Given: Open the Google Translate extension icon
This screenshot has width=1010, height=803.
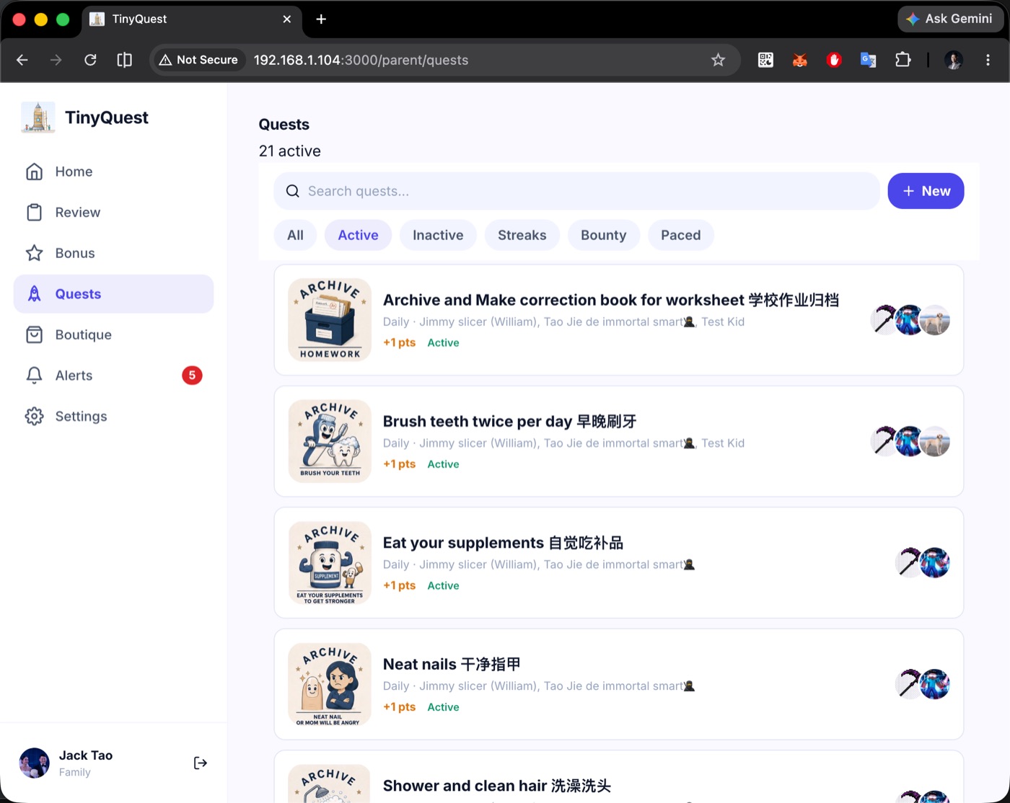Looking at the screenshot, I should (868, 60).
